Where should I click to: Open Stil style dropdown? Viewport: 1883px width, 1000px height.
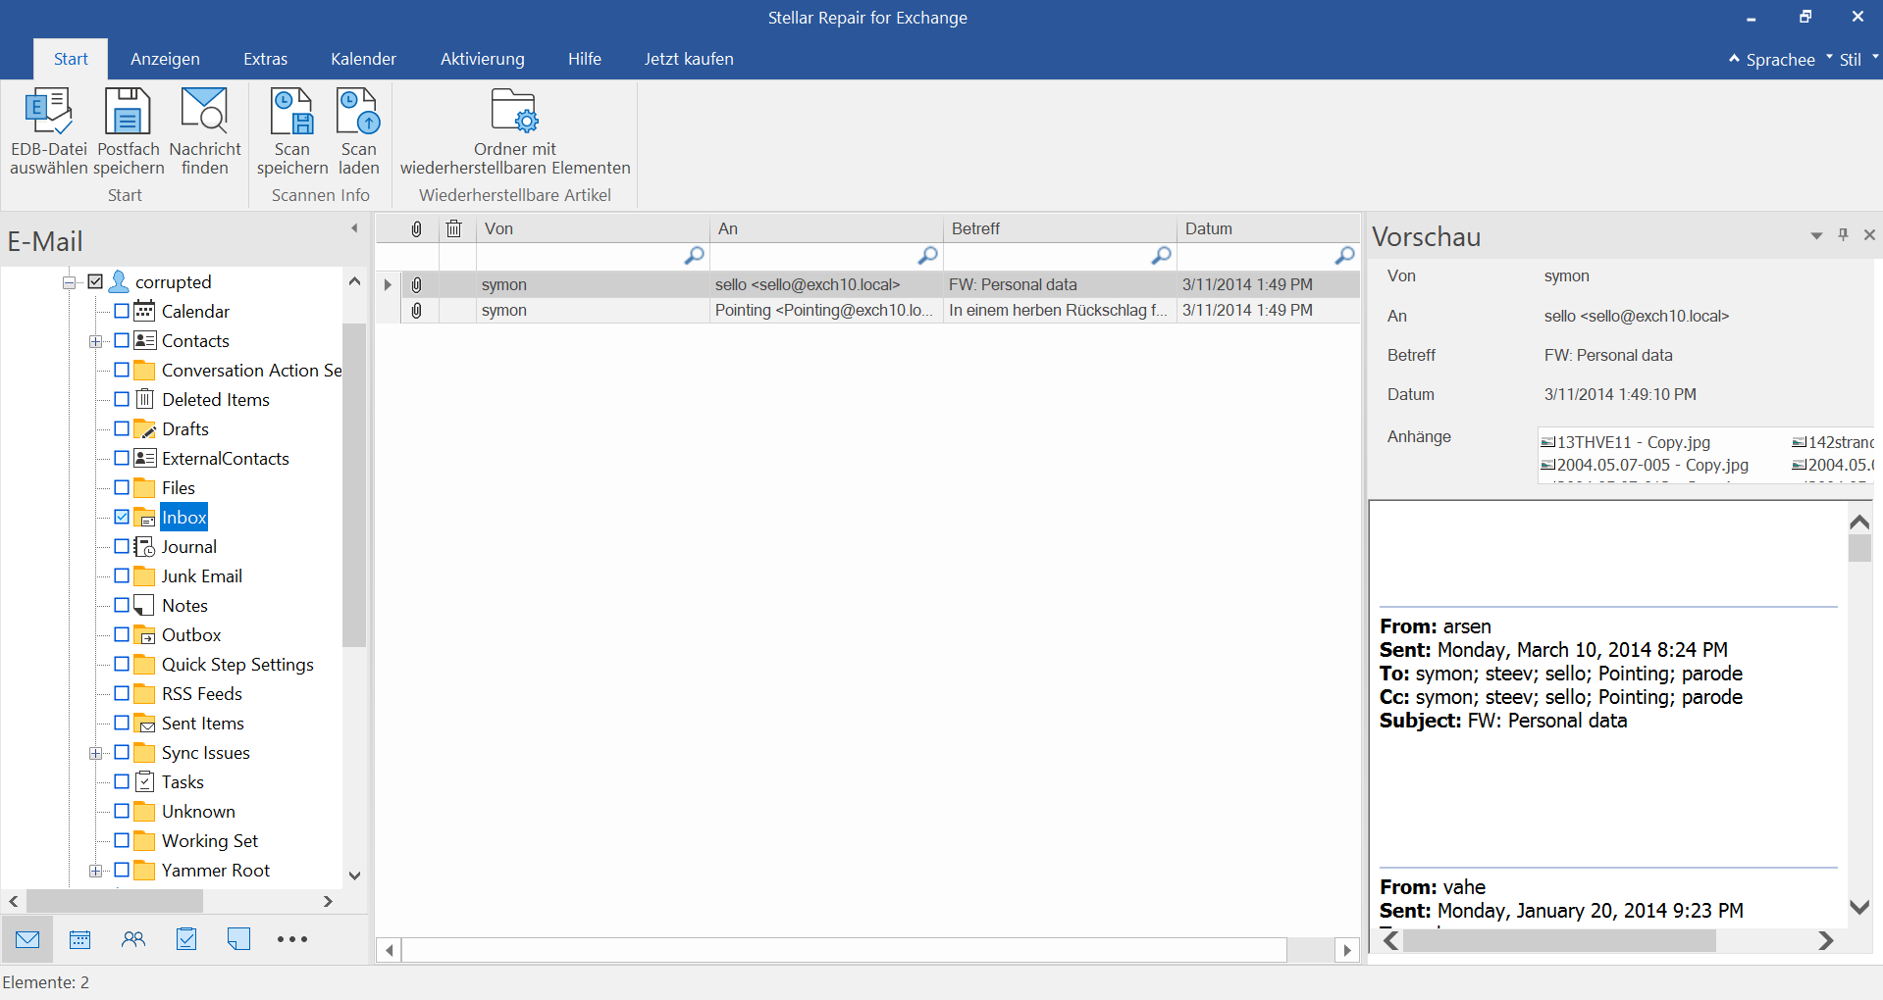(1858, 59)
